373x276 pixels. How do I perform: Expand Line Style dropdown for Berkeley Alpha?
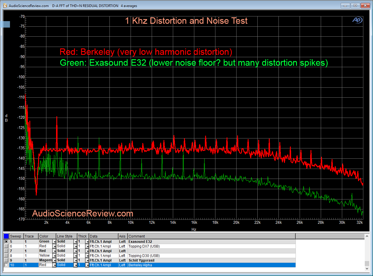click(75, 265)
